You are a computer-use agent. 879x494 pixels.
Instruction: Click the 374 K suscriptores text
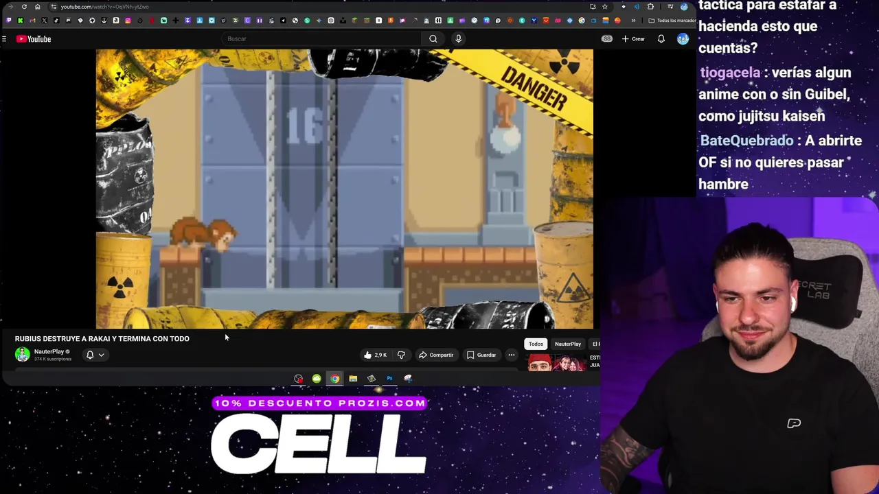53,359
